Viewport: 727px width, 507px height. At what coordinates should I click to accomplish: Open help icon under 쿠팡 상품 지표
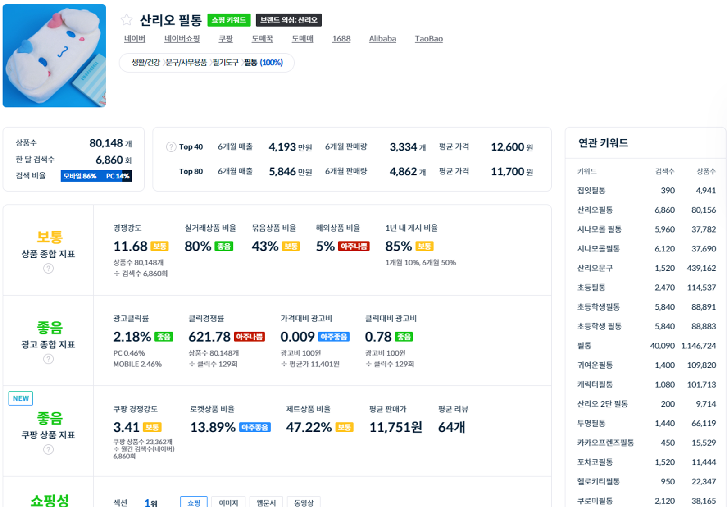pos(48,450)
